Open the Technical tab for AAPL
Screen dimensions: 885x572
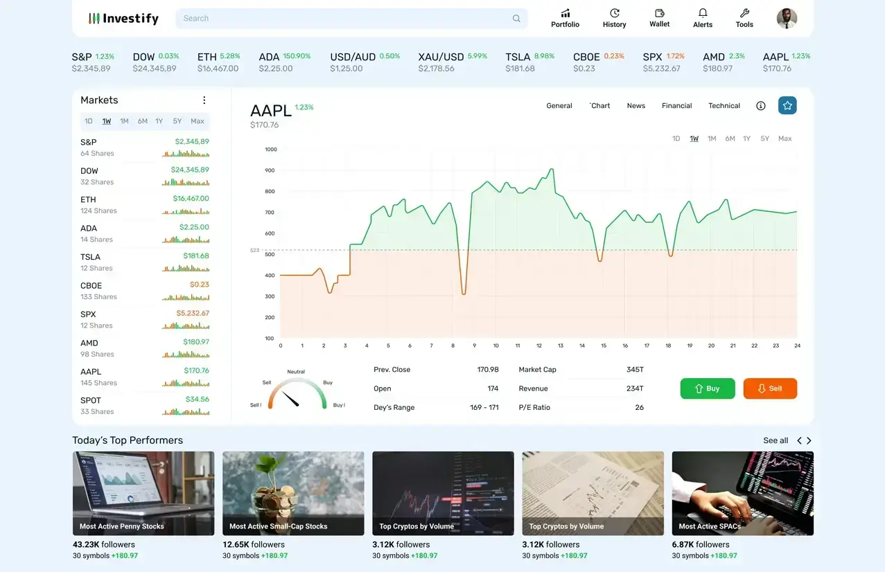[x=724, y=105]
